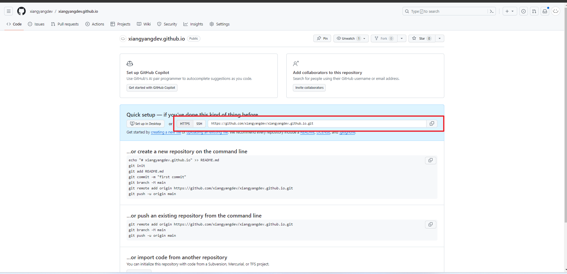Open the Issues shortcut icon in header
This screenshot has width=567, height=274.
(x=524, y=11)
